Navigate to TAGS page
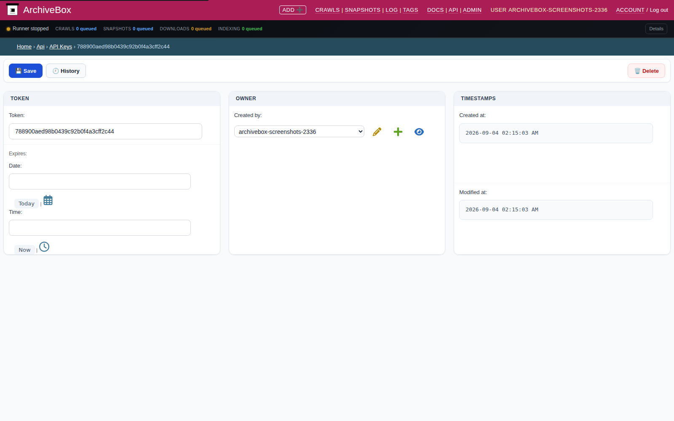 (x=410, y=10)
